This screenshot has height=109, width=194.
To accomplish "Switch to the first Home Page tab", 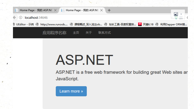I will pos(36,10).
